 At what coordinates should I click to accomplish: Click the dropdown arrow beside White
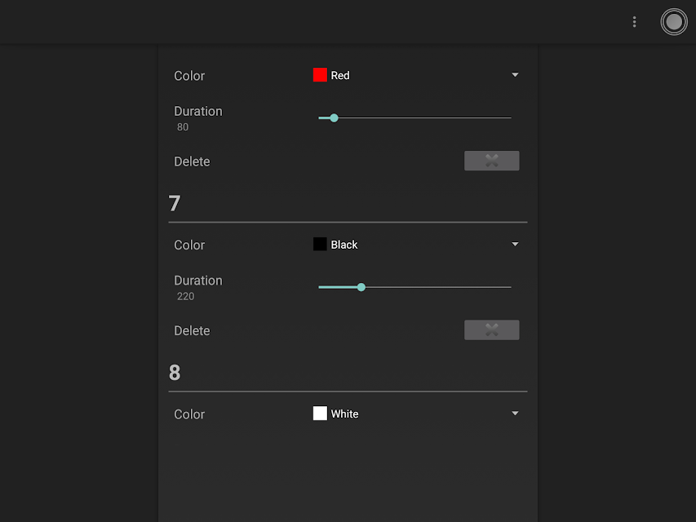[x=515, y=413]
